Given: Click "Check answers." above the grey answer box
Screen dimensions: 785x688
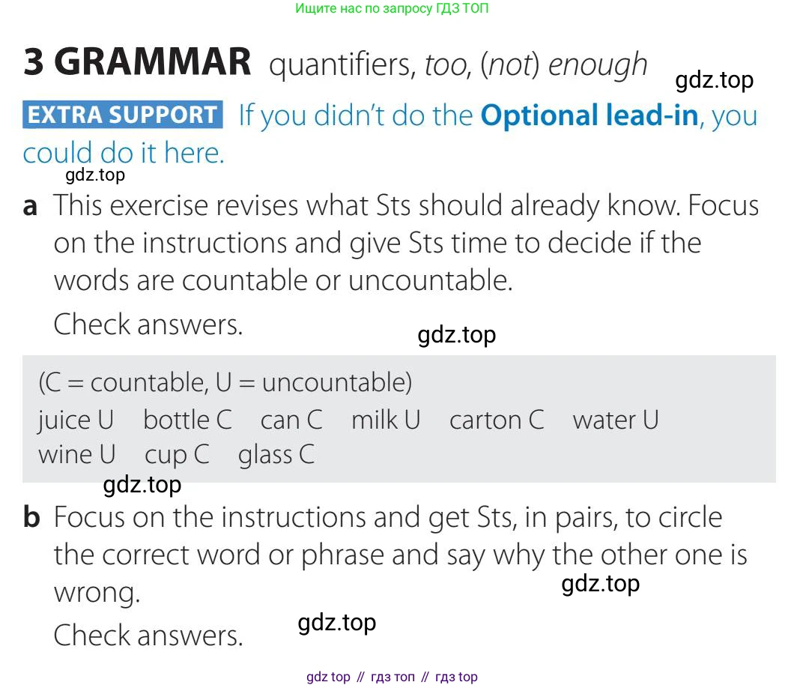Looking at the screenshot, I should pyautogui.click(x=148, y=325).
